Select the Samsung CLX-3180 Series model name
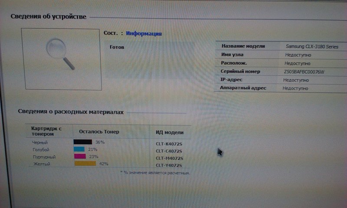Image resolution: width=347 pixels, height=208 pixels. point(312,46)
